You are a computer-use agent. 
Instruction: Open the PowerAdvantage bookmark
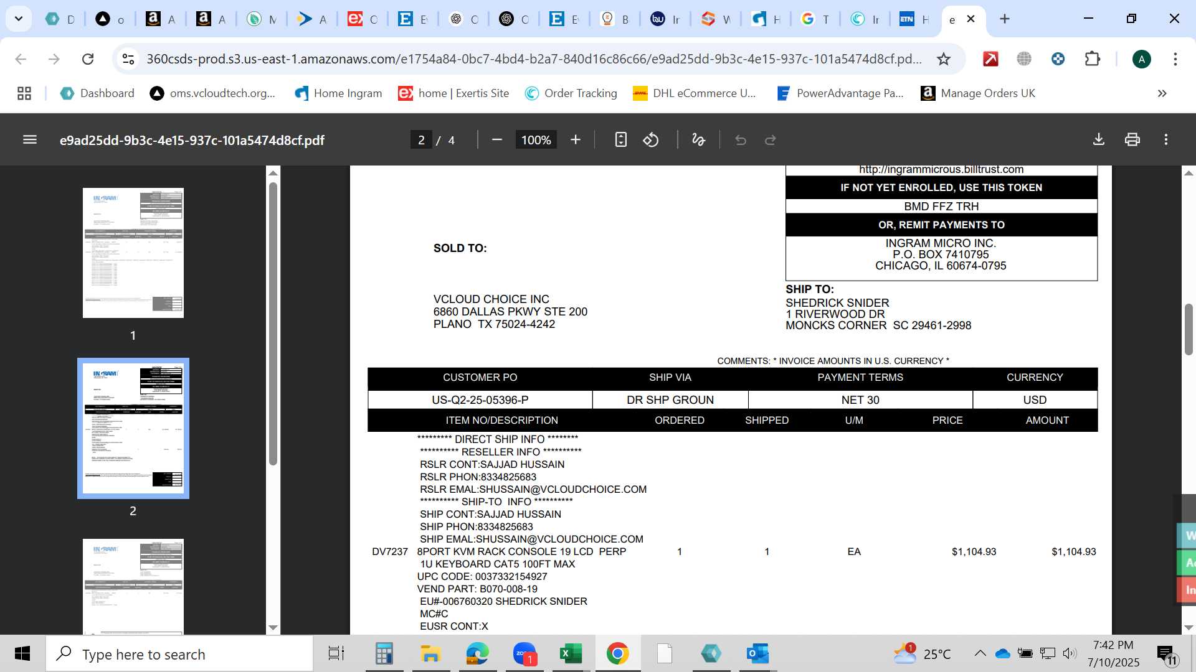[x=840, y=93]
